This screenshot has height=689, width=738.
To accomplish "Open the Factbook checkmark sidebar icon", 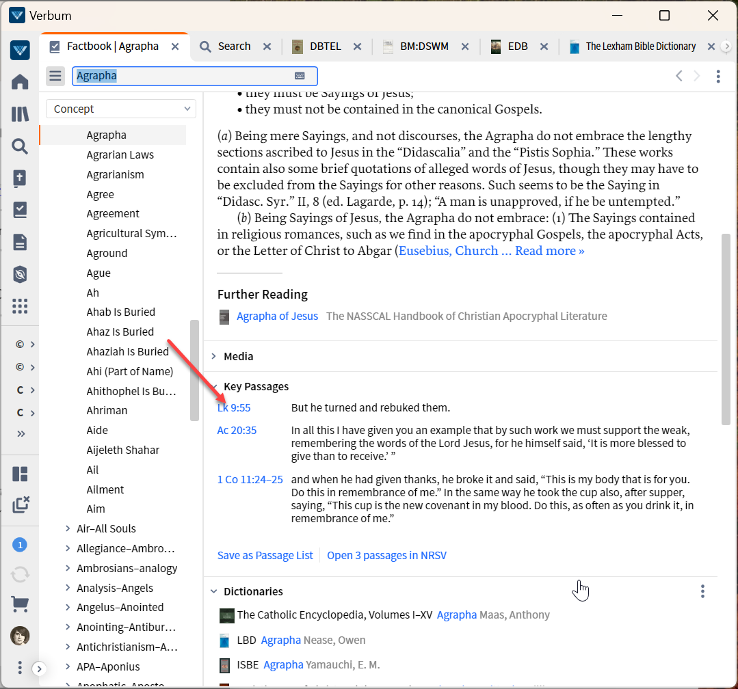I will [x=20, y=211].
